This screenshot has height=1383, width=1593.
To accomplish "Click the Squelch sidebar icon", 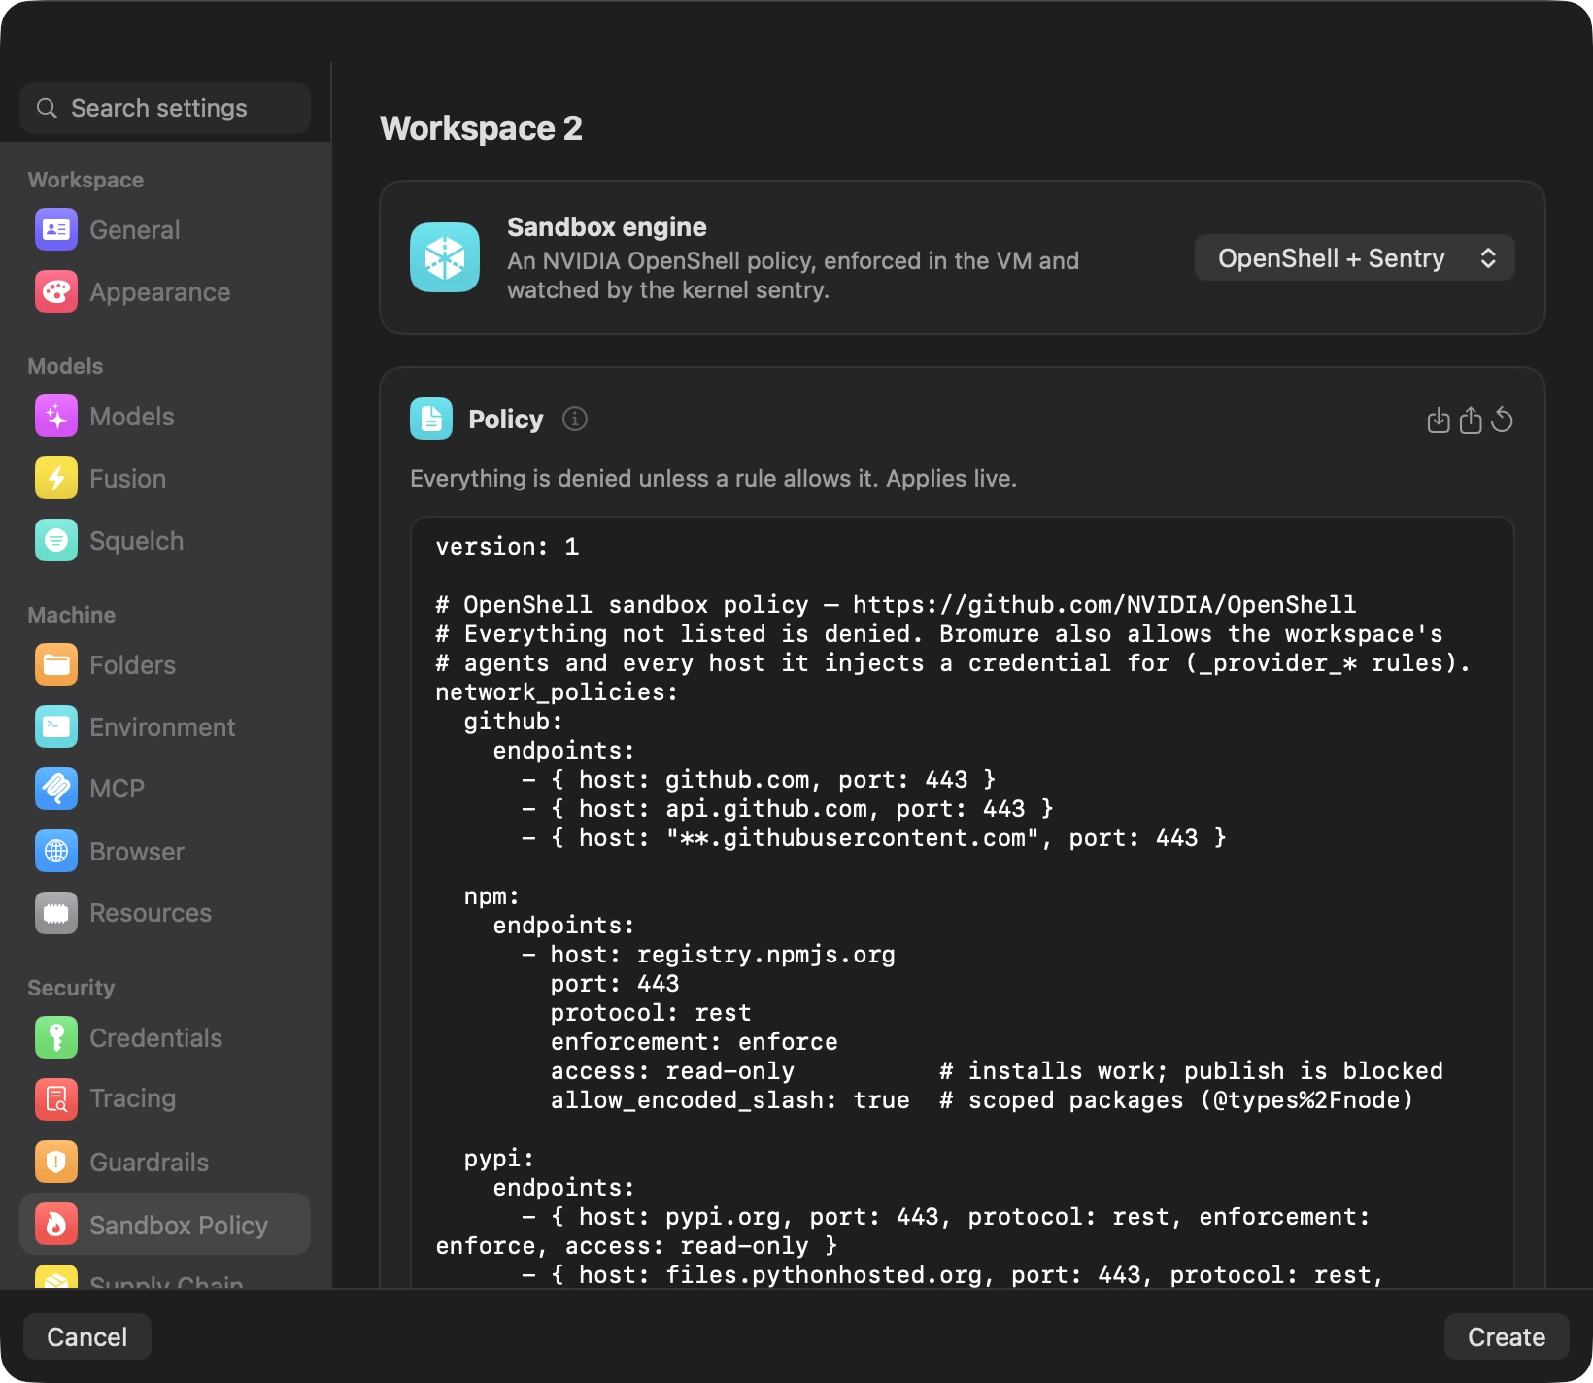I will 56,541.
